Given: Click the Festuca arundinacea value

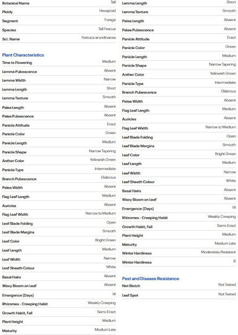Looking at the screenshot, I should pyautogui.click(x=99, y=38).
